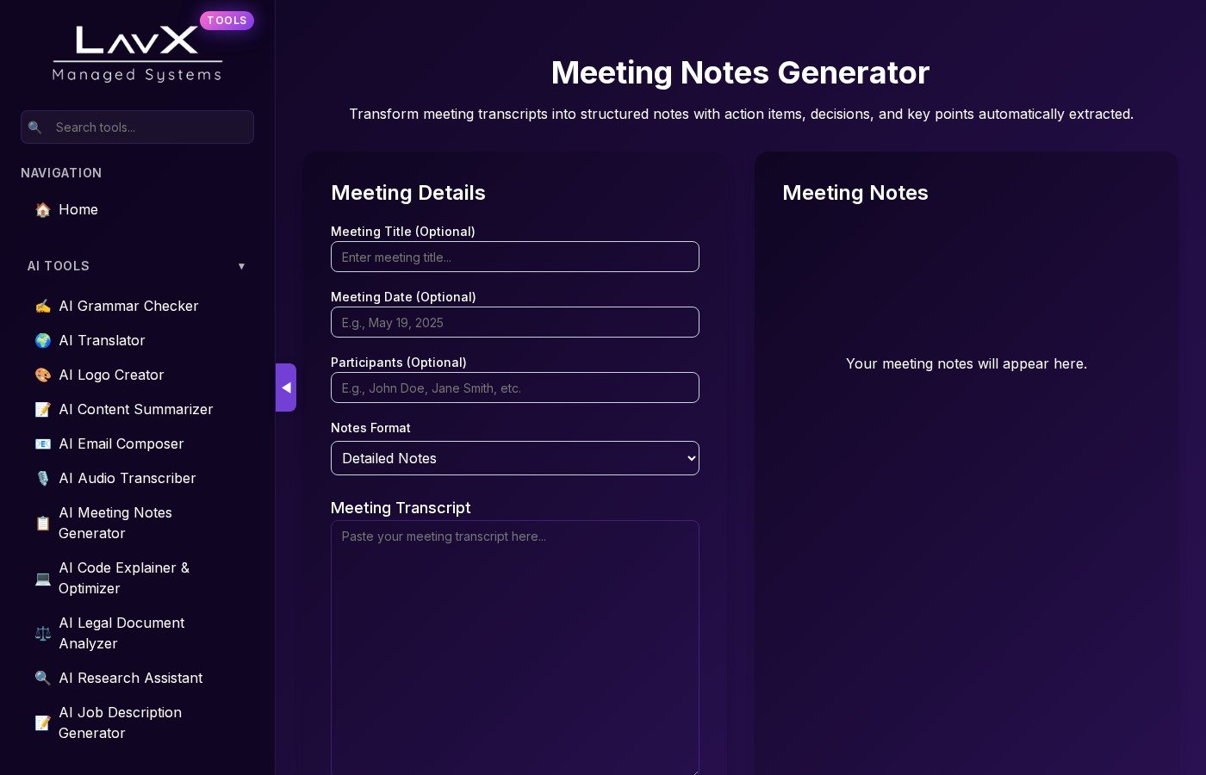This screenshot has height=775, width=1206.
Task: Click the AI Audio Transcriber microphone icon
Action: pos(42,479)
